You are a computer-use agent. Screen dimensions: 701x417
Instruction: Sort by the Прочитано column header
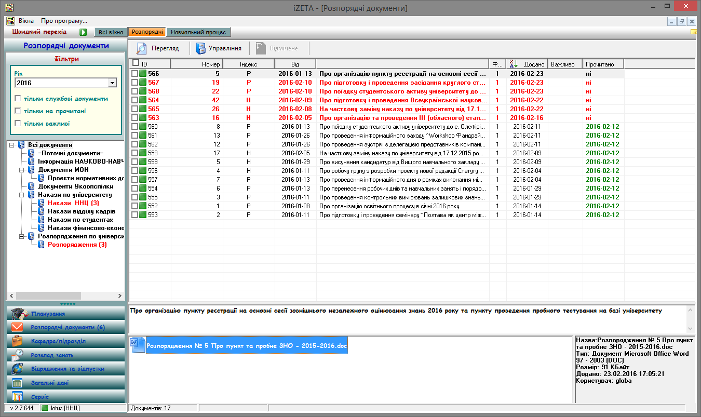point(603,64)
